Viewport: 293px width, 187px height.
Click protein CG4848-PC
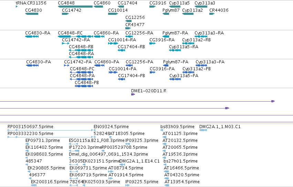[82, 69]
